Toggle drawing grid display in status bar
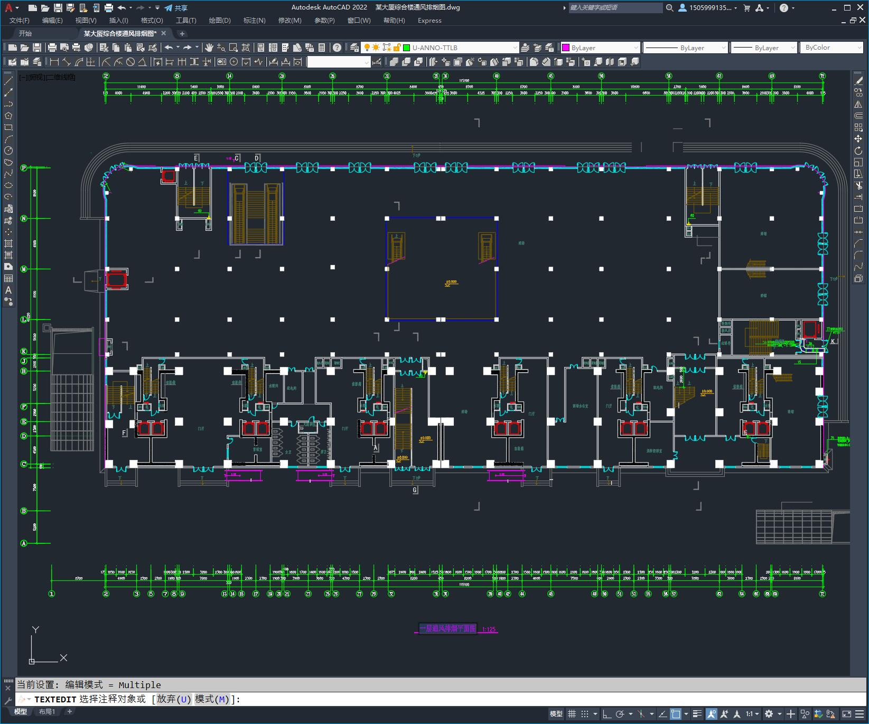This screenshot has width=869, height=724. click(x=572, y=714)
